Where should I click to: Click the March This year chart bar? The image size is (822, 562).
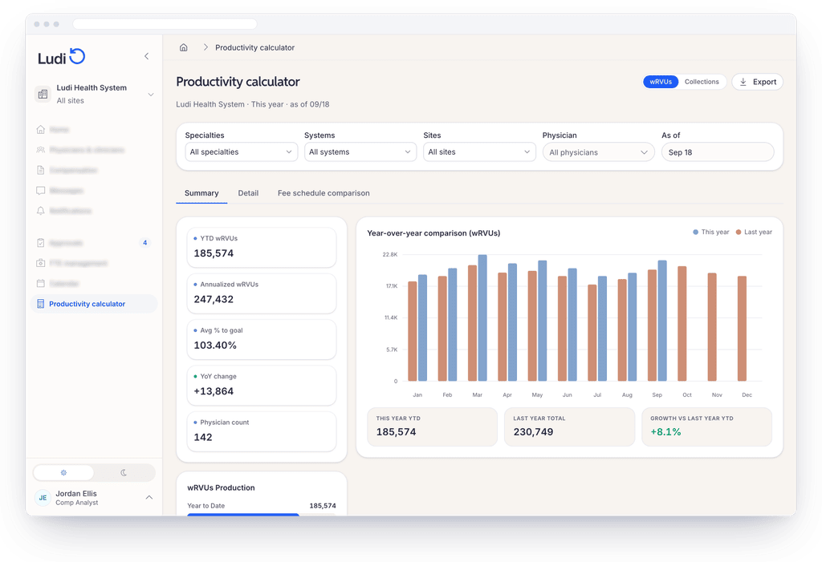tap(482, 318)
